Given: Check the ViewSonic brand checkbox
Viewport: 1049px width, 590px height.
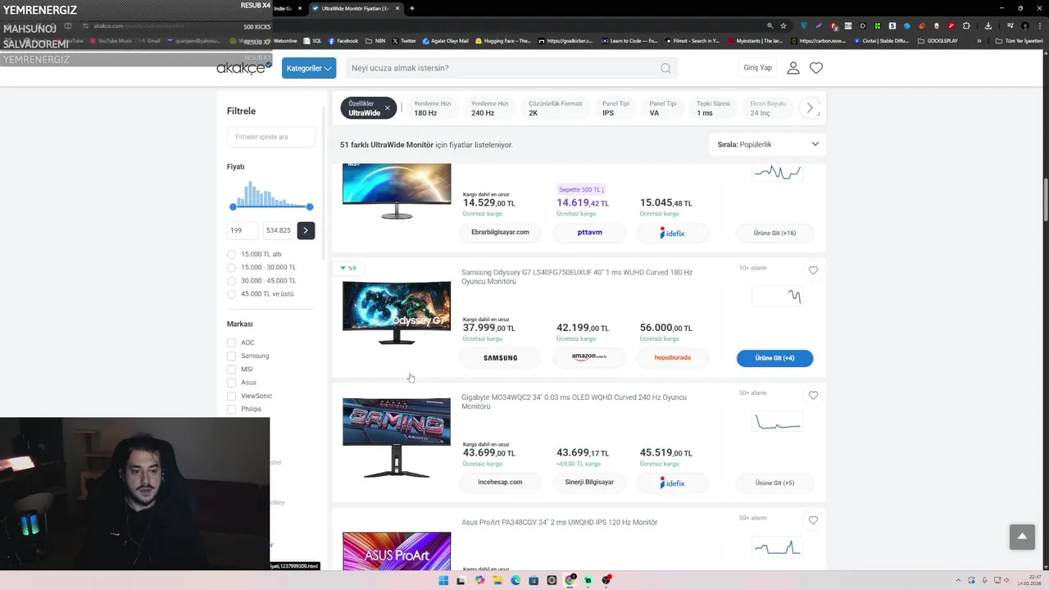Looking at the screenshot, I should (x=231, y=396).
